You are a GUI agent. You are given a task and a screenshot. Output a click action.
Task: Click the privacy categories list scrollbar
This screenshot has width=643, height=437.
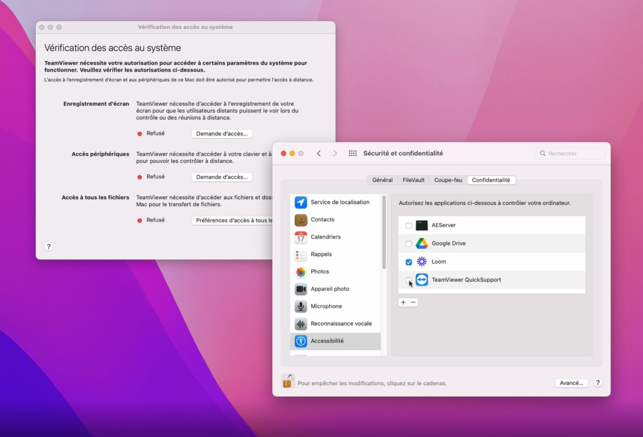click(x=384, y=233)
